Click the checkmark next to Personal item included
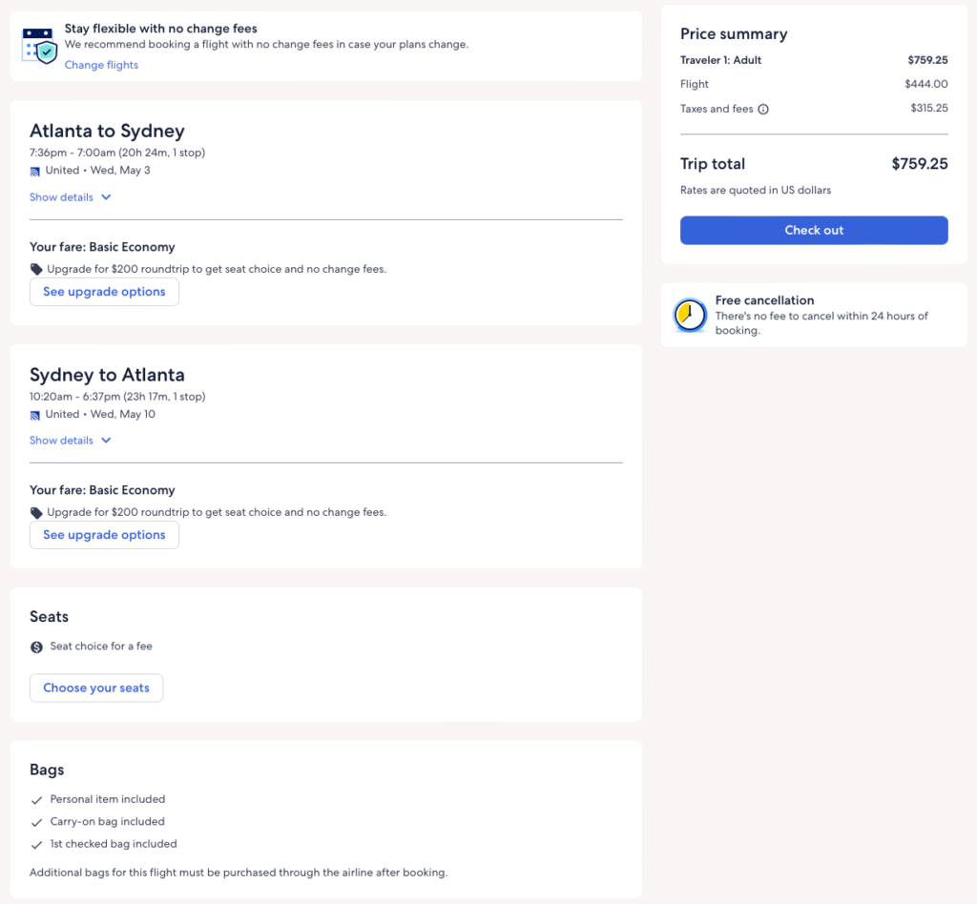 36,800
